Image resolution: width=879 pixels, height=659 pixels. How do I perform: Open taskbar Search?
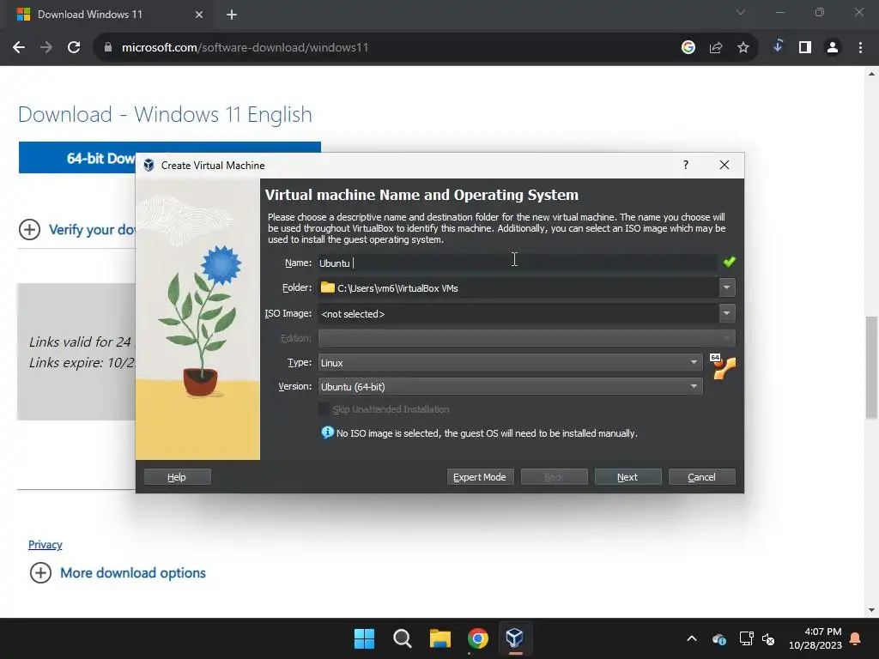402,638
